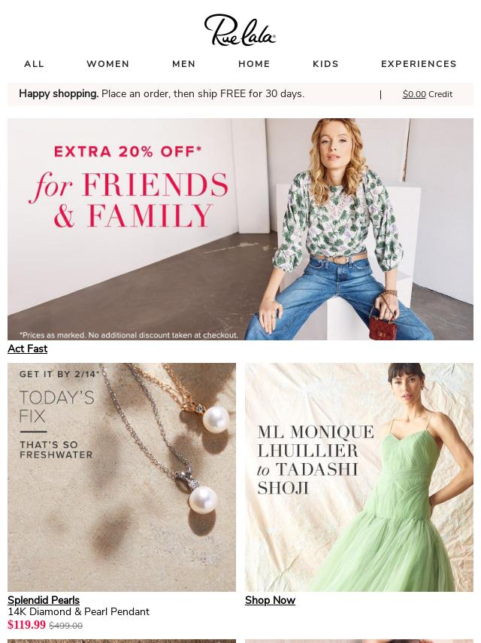Click the EXTRA 20% OFF headline text
The height and width of the screenshot is (643, 481).
click(128, 152)
